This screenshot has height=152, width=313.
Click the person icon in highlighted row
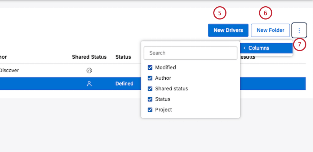tap(89, 84)
